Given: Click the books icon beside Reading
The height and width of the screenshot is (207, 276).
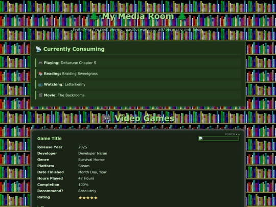Looking at the screenshot, I should pyautogui.click(x=40, y=74).
